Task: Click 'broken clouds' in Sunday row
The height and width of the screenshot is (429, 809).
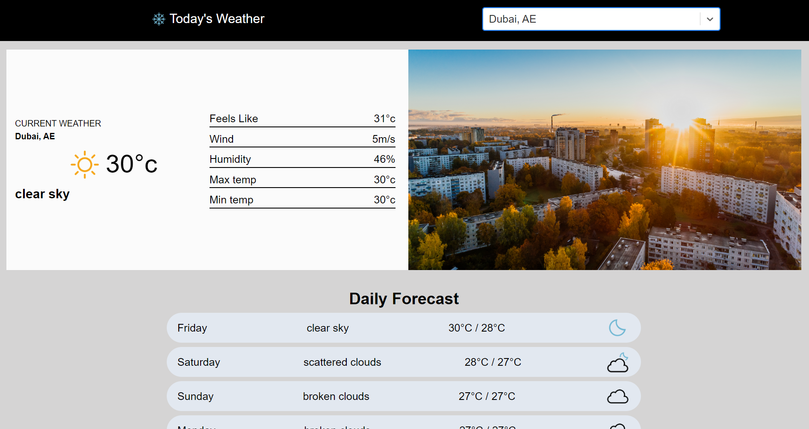Action: click(336, 397)
